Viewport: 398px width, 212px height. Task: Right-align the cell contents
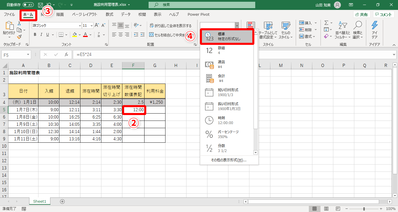(127, 35)
